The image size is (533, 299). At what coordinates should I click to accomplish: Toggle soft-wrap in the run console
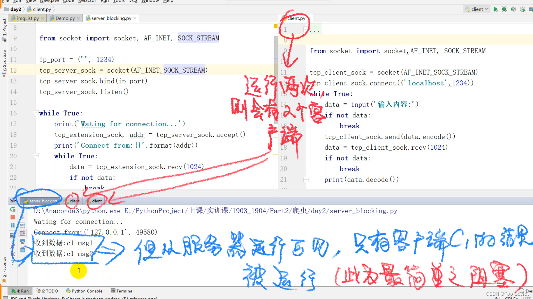pos(23,225)
